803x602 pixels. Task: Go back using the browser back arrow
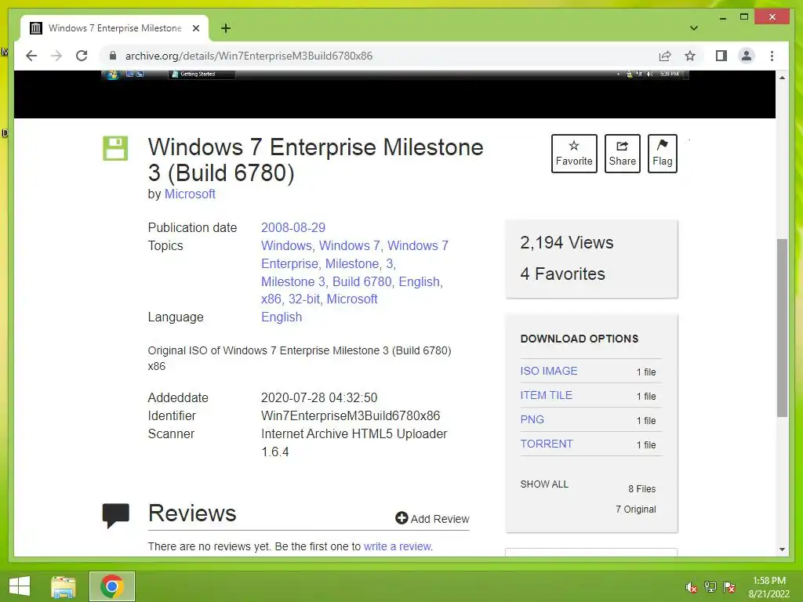(31, 56)
